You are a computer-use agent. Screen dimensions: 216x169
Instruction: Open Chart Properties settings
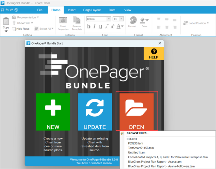tap(63, 23)
